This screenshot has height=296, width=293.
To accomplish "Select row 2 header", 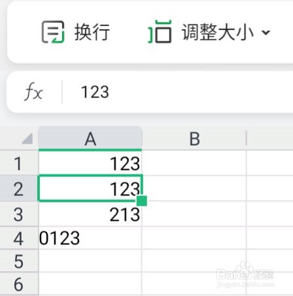I will 19,188.
